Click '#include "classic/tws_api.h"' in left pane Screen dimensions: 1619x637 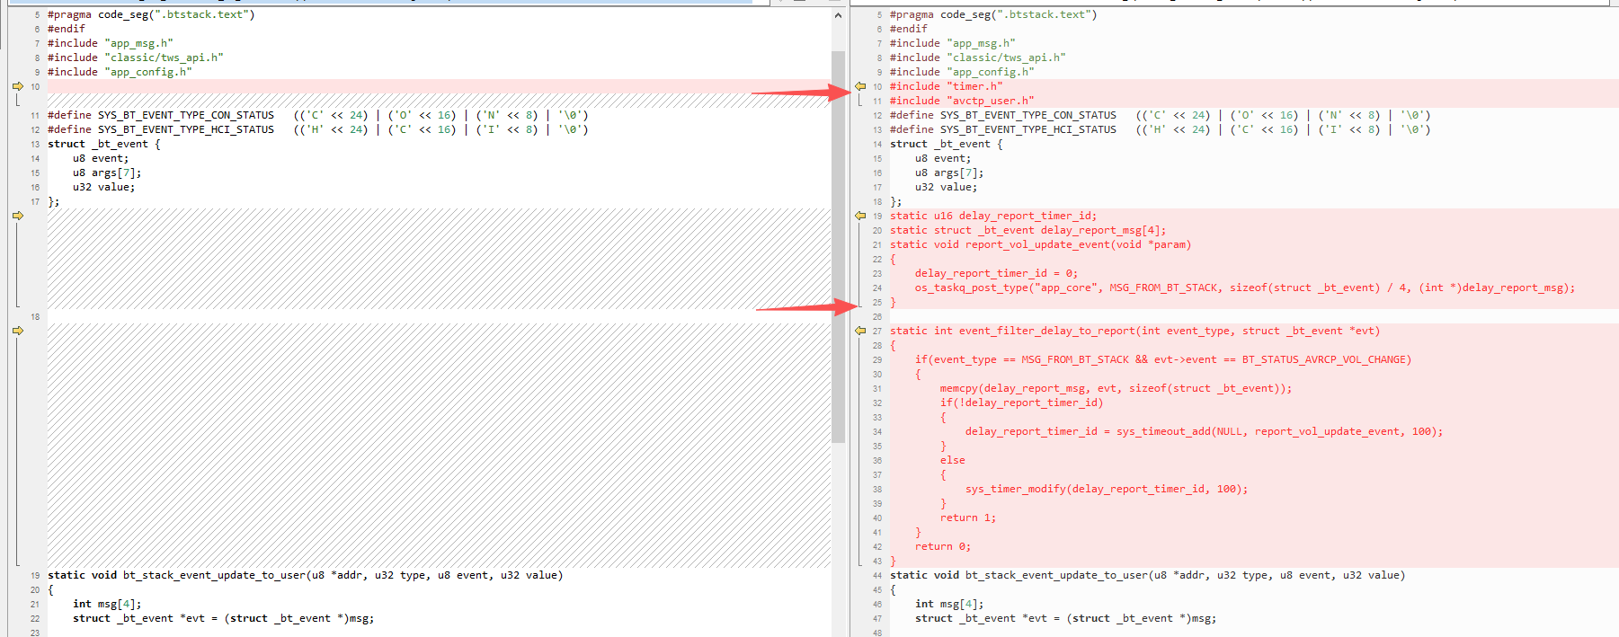(136, 58)
